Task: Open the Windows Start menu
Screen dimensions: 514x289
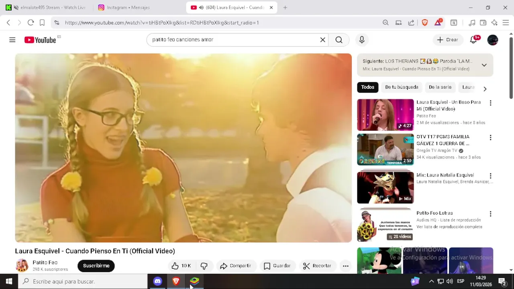Action: coord(9,281)
